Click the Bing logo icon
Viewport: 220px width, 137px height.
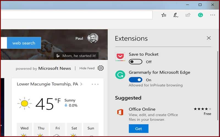58,56
